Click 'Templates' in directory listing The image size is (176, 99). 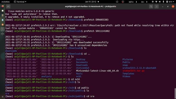coord(128,74)
